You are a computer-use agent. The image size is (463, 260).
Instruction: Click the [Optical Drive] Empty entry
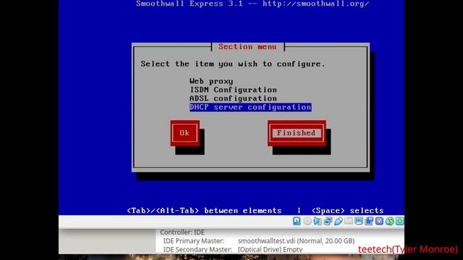[270, 249]
